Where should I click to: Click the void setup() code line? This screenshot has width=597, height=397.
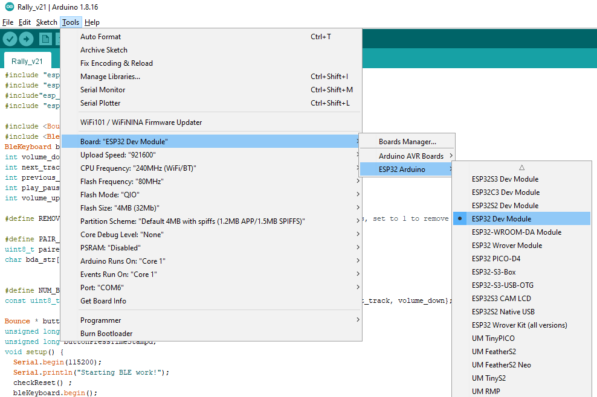[x=34, y=352]
